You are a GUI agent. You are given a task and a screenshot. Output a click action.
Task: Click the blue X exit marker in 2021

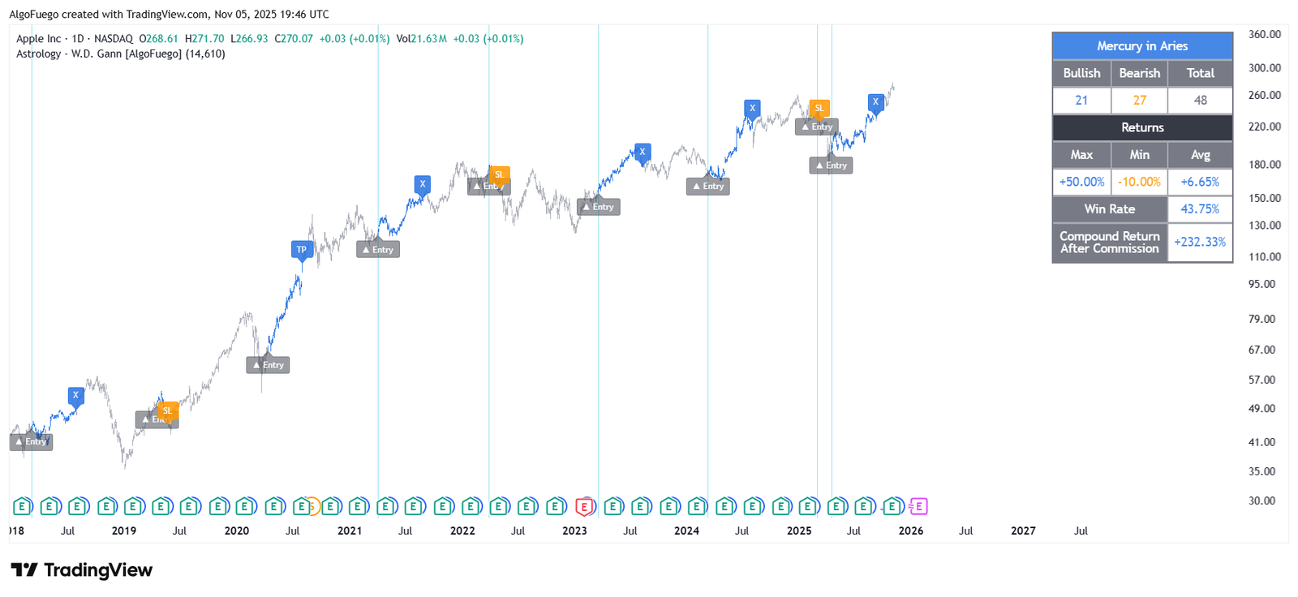(423, 184)
